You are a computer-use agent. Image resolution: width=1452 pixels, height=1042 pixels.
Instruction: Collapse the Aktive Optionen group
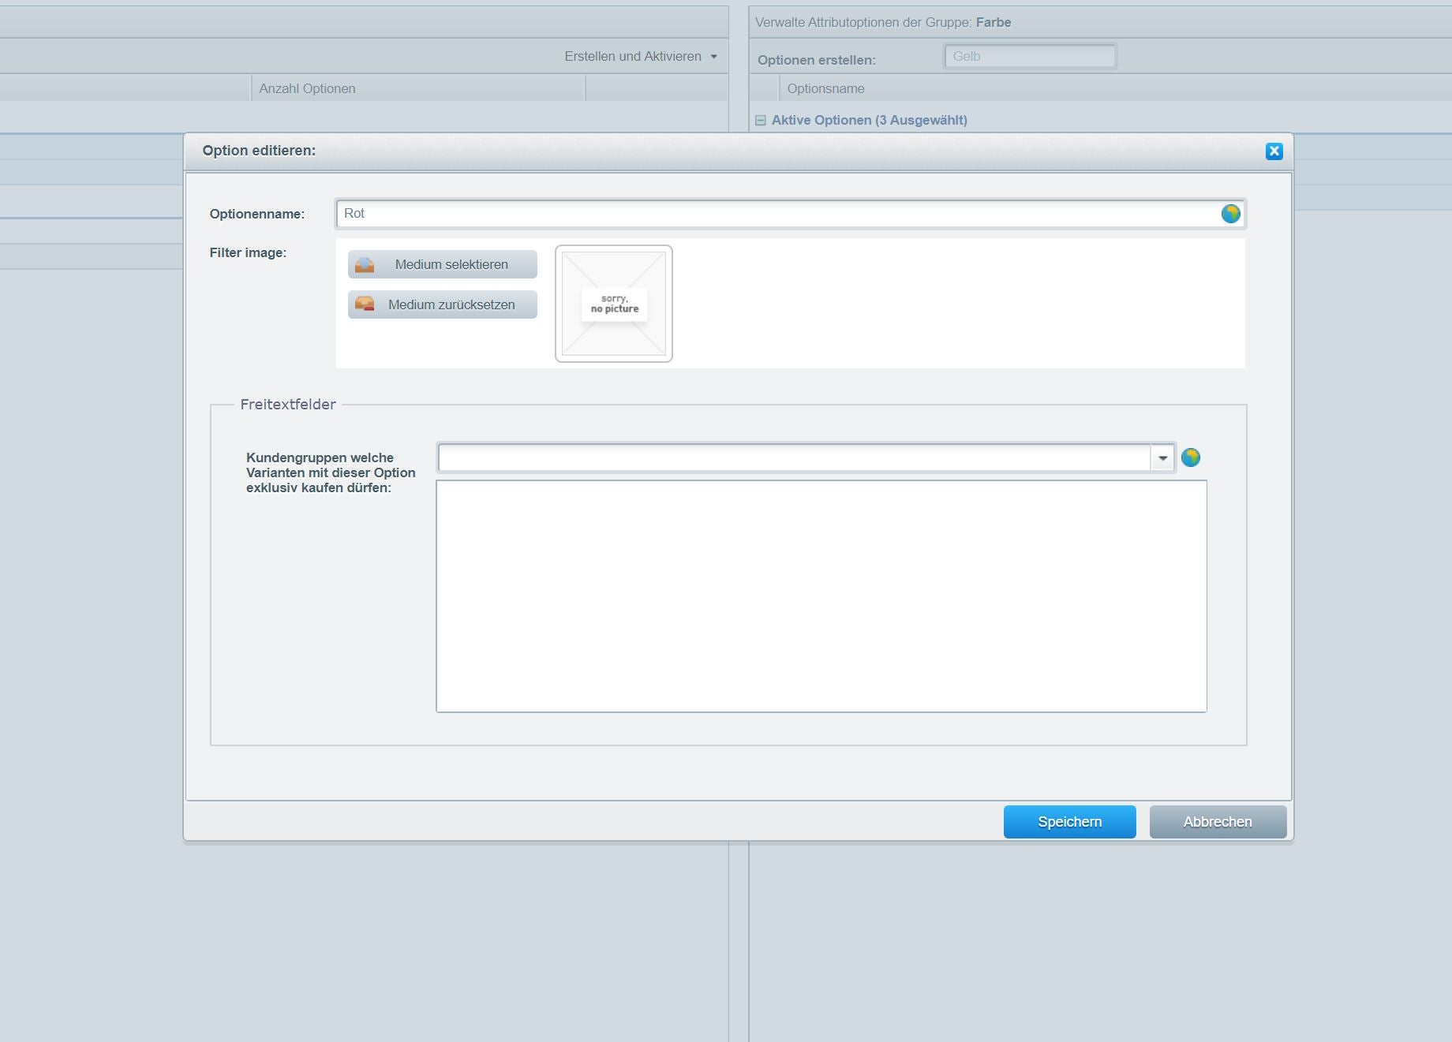click(x=761, y=121)
